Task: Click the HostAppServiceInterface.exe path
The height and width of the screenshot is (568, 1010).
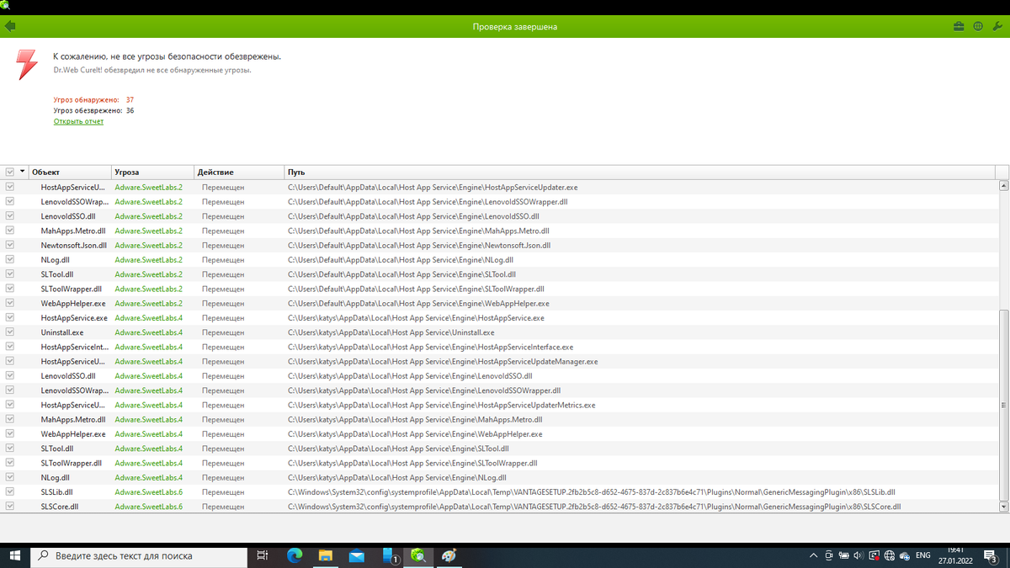Action: (430, 347)
